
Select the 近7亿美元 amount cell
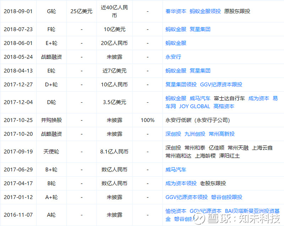pos(114,71)
